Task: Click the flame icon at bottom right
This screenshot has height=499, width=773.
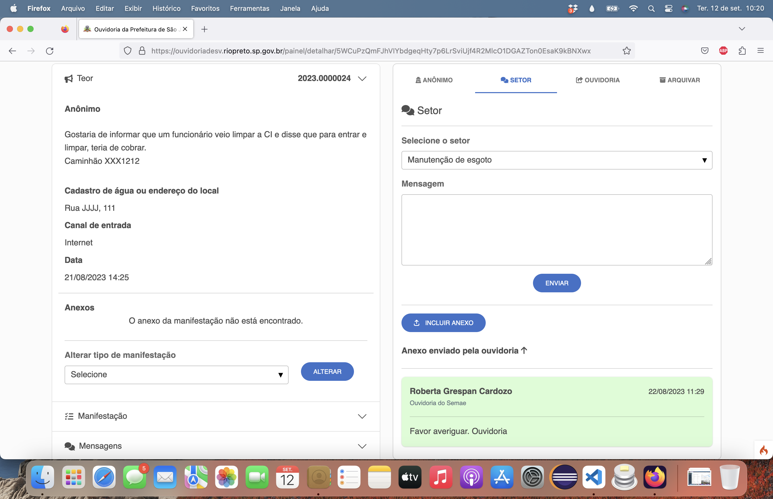Action: pos(764,450)
